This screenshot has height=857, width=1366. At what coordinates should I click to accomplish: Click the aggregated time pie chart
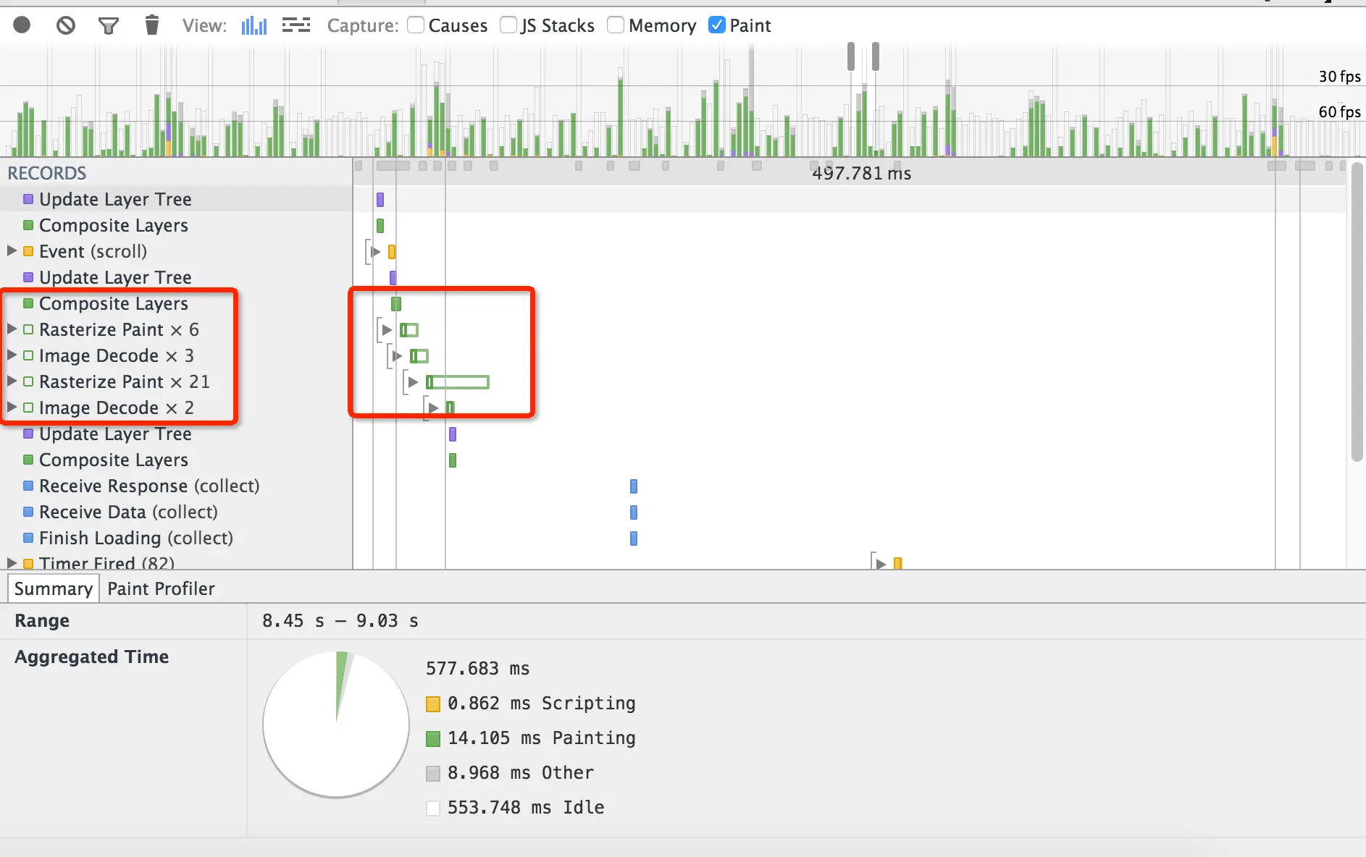(336, 724)
